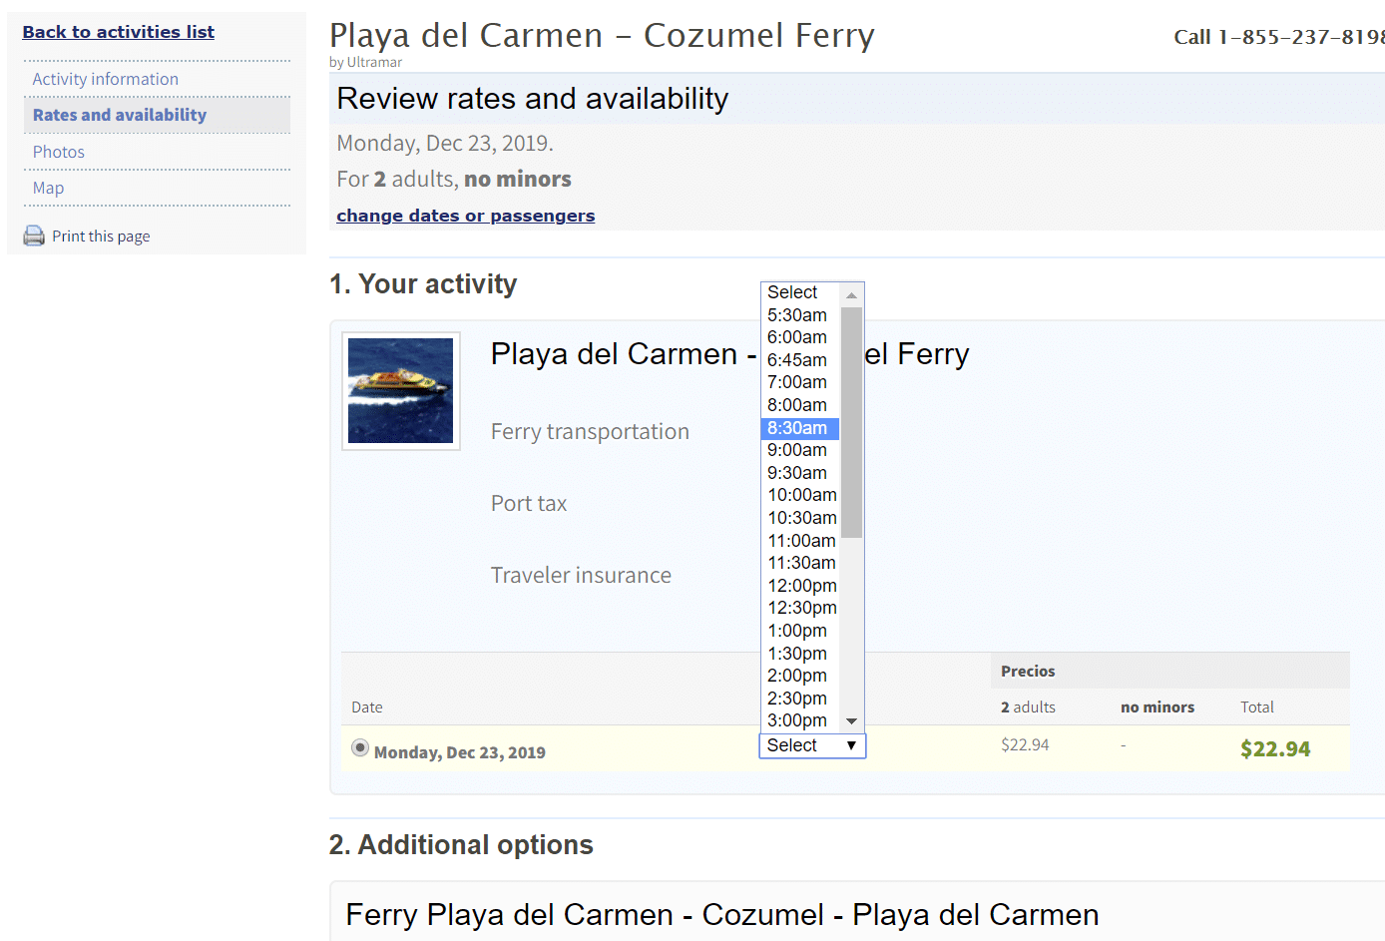Pick the 12:00pm departure time option
The height and width of the screenshot is (941, 1385).
(x=801, y=586)
